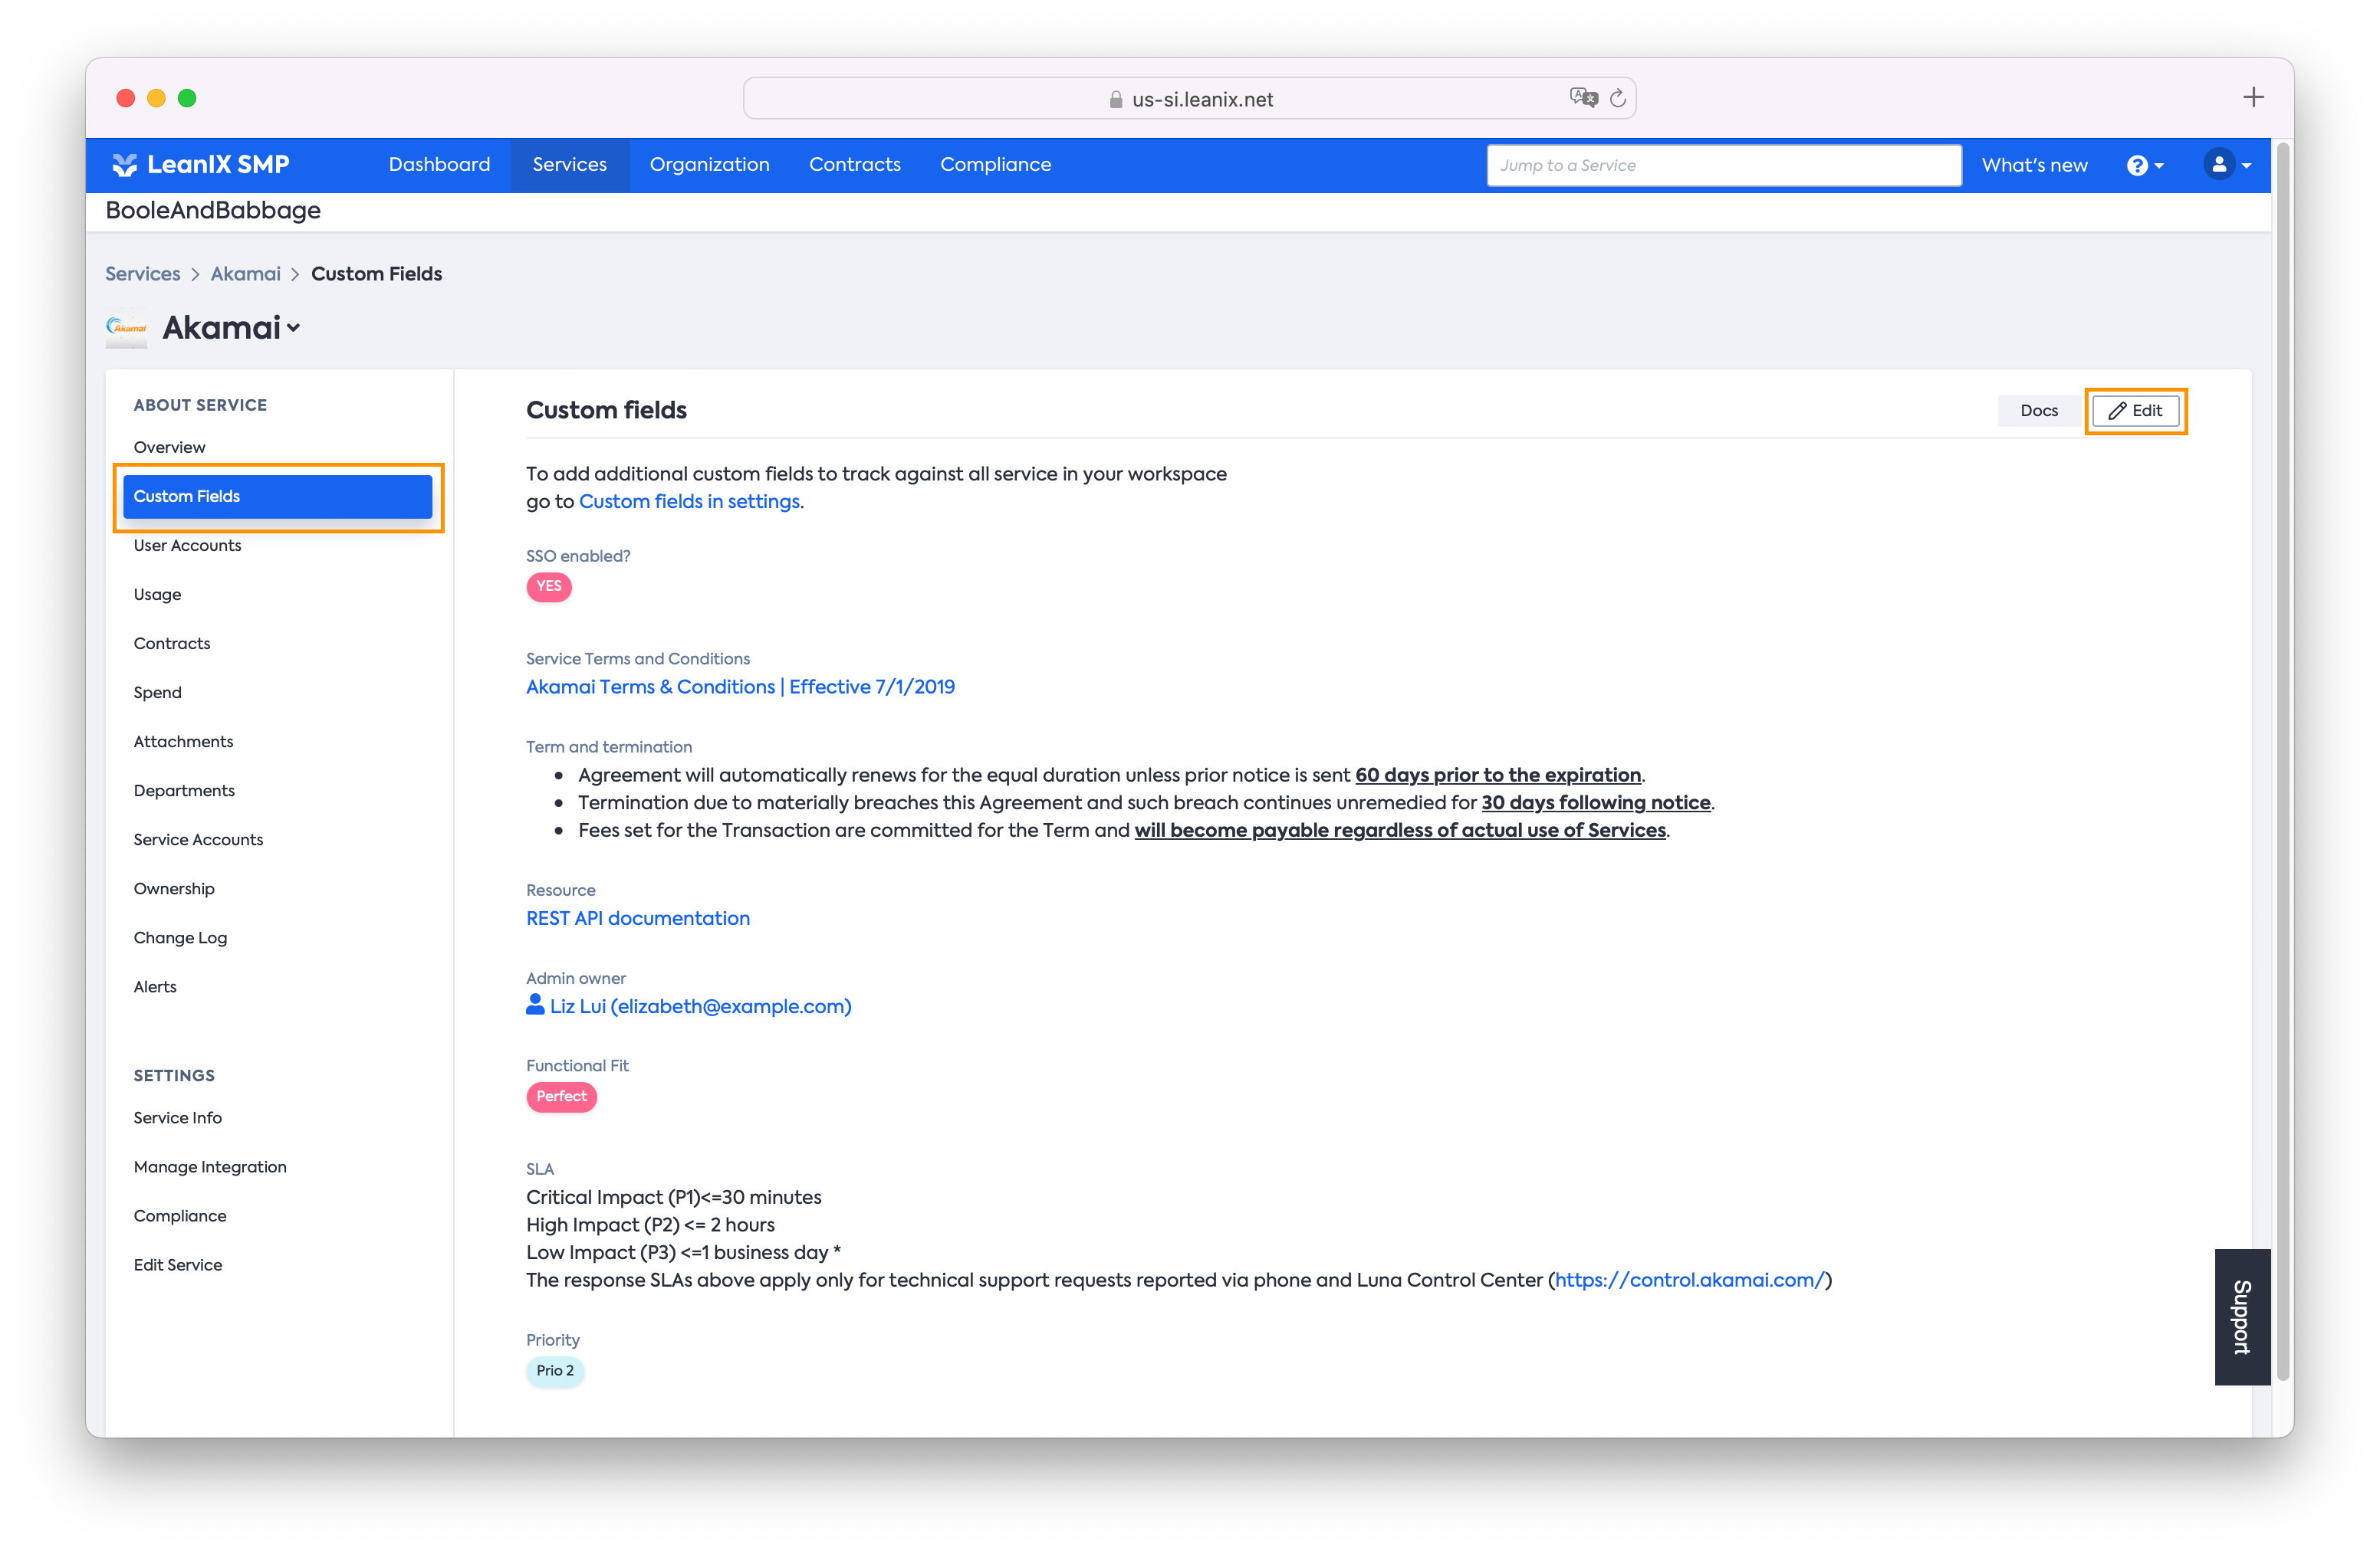Click the person icon beside Liz Lui
This screenshot has height=1551, width=2380.
(x=535, y=1005)
